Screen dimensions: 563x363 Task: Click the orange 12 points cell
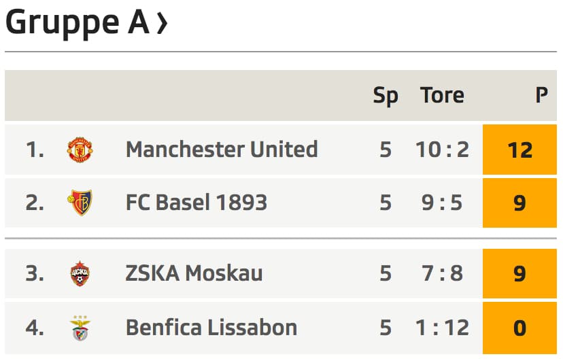click(519, 150)
